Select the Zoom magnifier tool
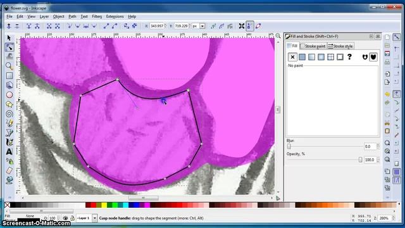 point(9,66)
